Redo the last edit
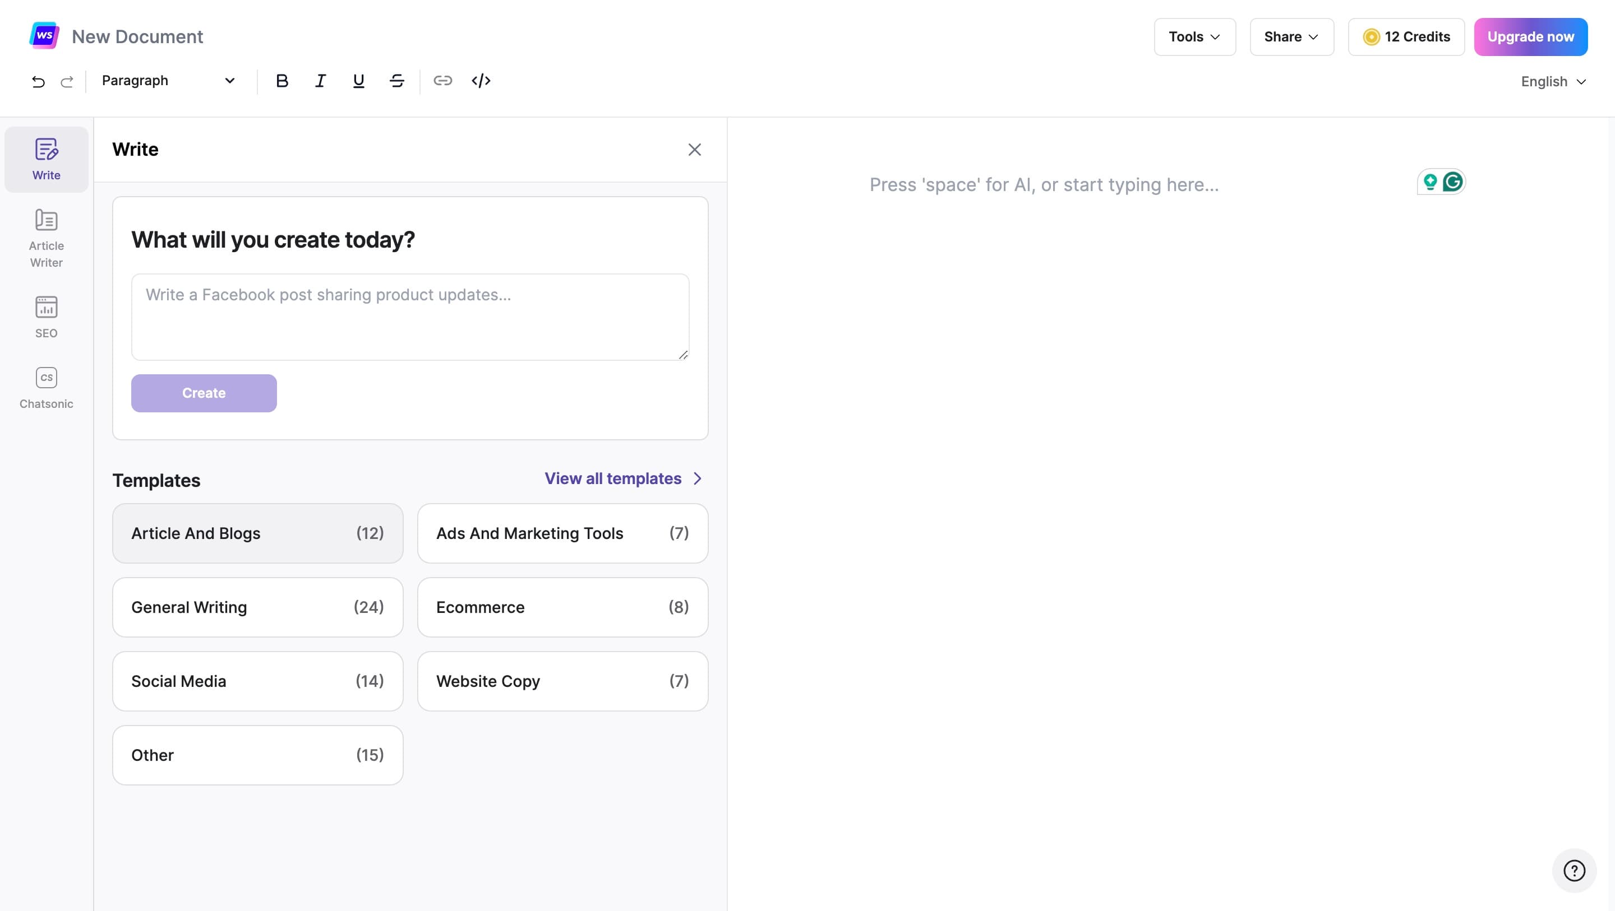Image resolution: width=1615 pixels, height=911 pixels. [67, 81]
